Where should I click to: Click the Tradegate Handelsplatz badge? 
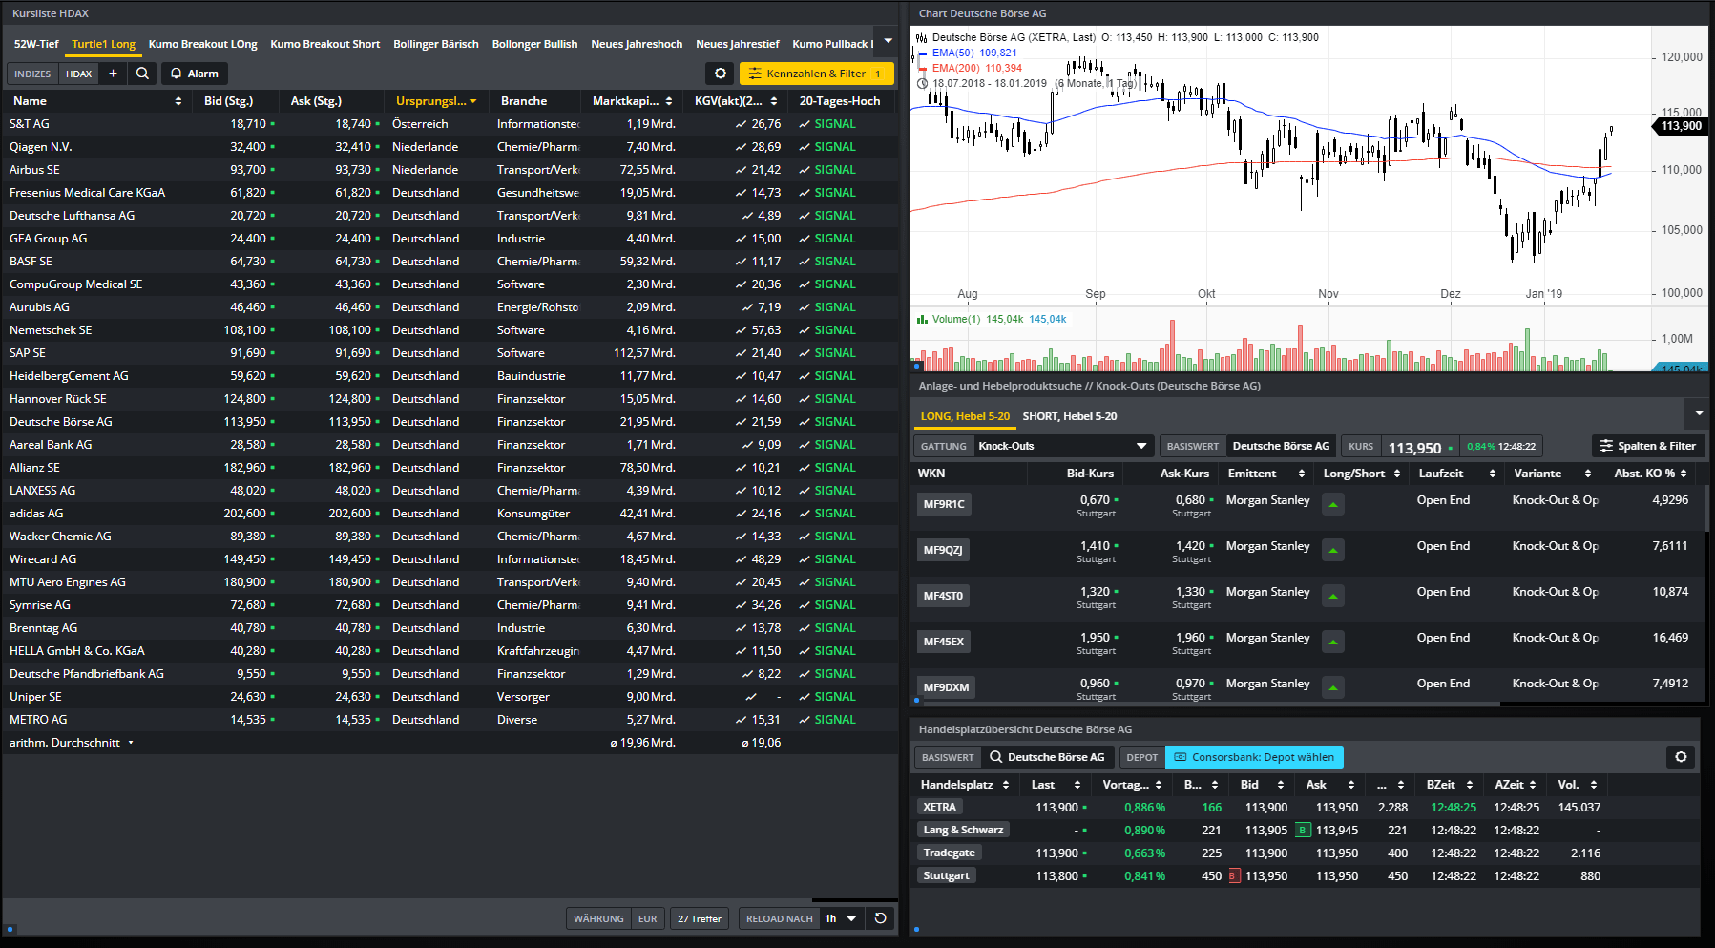click(x=950, y=853)
